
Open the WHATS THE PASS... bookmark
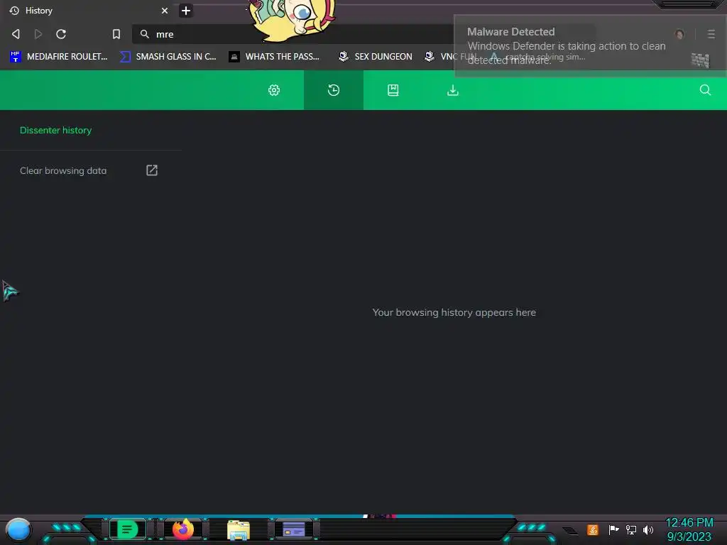tap(275, 57)
